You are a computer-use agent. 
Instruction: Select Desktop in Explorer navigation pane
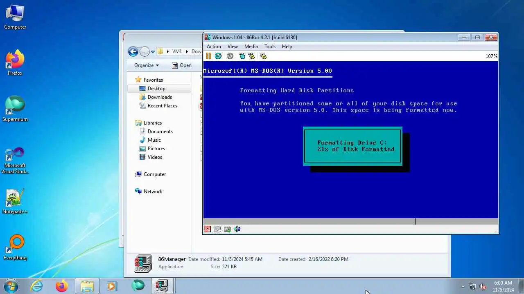(156, 89)
